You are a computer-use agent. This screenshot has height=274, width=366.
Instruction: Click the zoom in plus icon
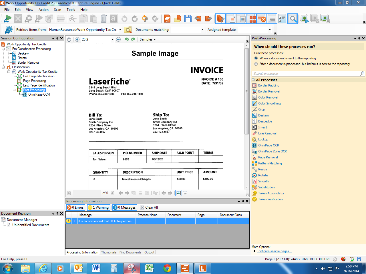coord(77,39)
